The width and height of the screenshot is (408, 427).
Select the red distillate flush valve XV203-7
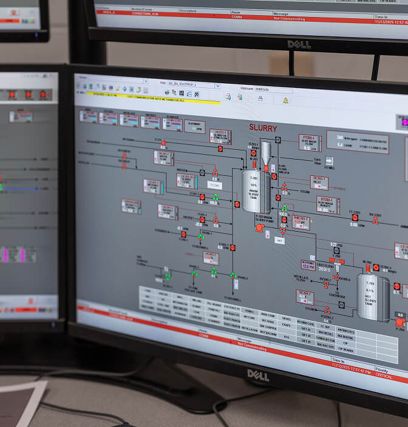[326, 284]
